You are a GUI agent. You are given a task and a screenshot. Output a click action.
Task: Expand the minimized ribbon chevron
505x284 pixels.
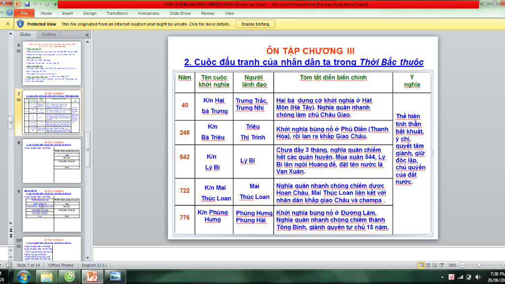tap(3, 13)
